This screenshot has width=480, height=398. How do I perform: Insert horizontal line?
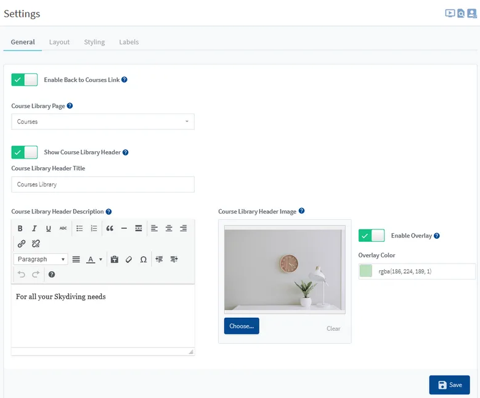[124, 228]
